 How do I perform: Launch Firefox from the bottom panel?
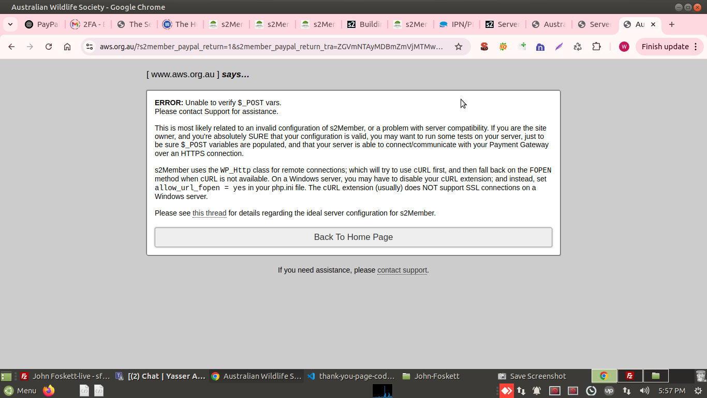(49, 391)
